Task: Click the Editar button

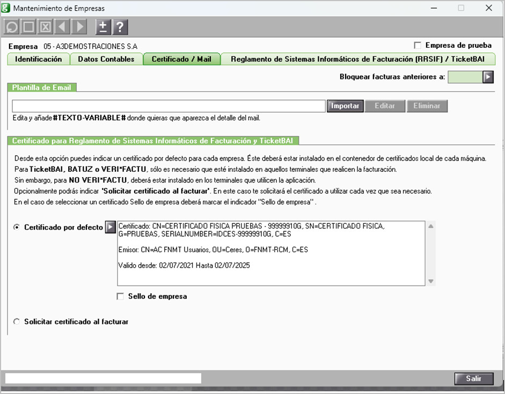Action: coord(385,106)
